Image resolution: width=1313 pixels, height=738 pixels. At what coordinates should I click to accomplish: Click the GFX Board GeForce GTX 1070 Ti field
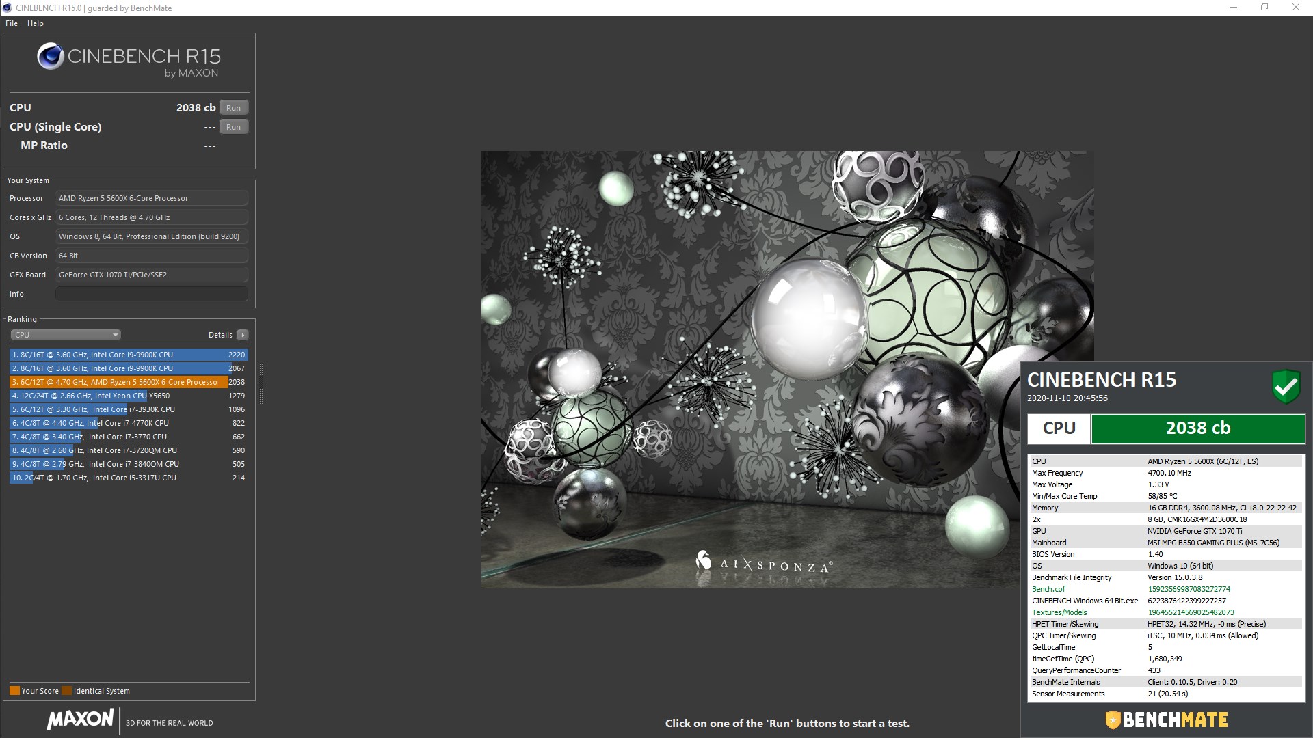[x=152, y=275]
